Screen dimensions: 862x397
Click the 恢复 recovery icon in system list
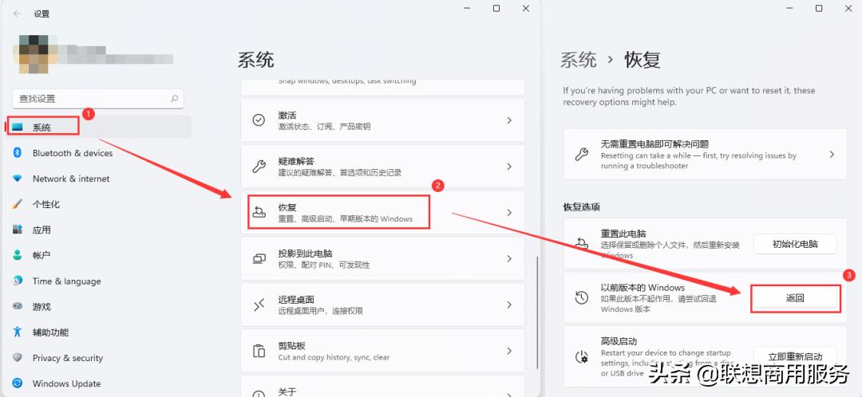click(x=259, y=213)
